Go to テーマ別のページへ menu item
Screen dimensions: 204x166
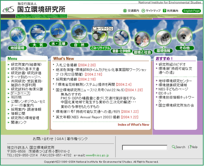pyautogui.click(x=26, y=77)
